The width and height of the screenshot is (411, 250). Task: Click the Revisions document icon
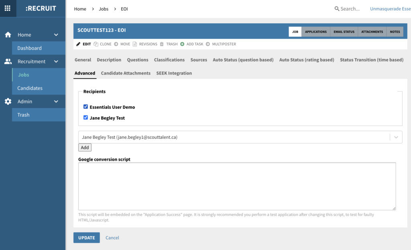click(135, 44)
